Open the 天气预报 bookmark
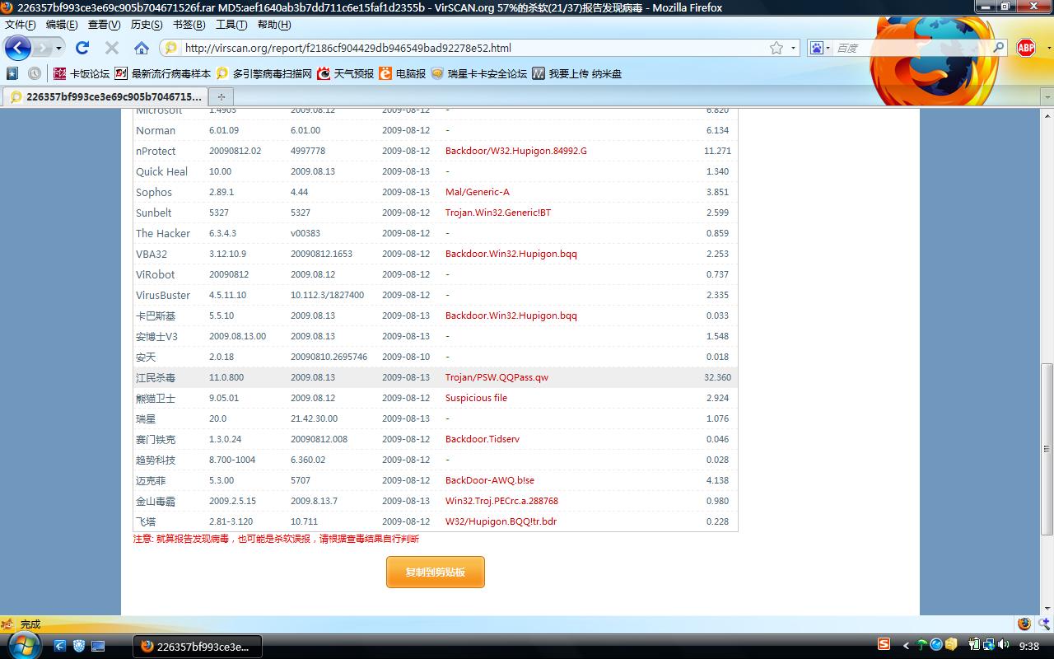 pos(345,73)
